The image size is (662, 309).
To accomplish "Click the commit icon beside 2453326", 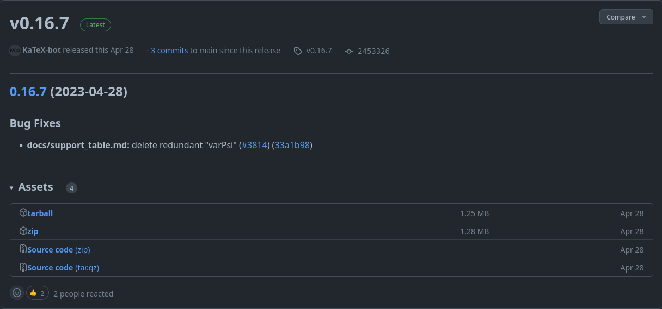I will pyautogui.click(x=349, y=51).
